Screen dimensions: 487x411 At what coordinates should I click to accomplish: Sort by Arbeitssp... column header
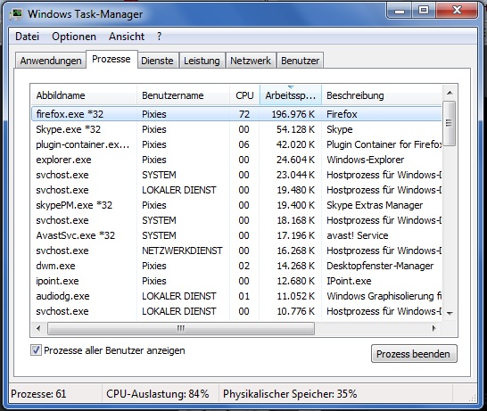pyautogui.click(x=291, y=95)
